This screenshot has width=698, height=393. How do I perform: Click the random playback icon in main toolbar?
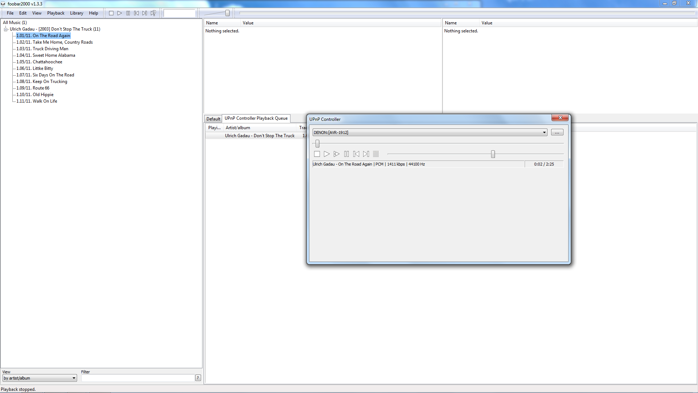click(153, 13)
